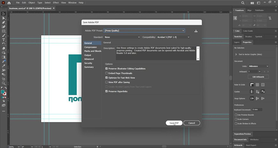
Task: Click the Edit Artboards button
Action: click(258, 77)
